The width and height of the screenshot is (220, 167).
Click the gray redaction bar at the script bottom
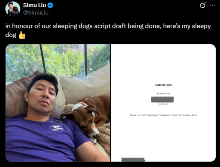click(133, 159)
